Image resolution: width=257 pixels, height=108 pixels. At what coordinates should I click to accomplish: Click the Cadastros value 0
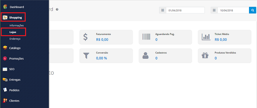(x=156, y=58)
